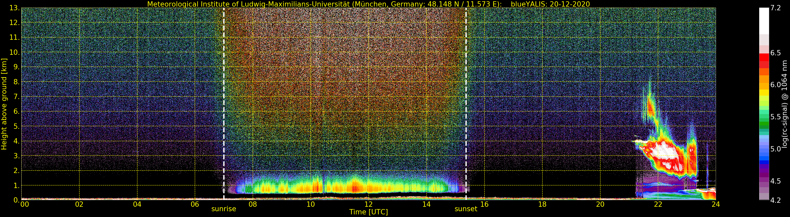Pick the green colorbar segment near 5.5
This screenshot has width=790, height=217.
764,118
